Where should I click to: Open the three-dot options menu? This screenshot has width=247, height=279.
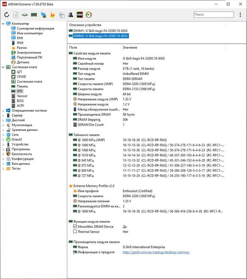pyautogui.click(x=240, y=15)
